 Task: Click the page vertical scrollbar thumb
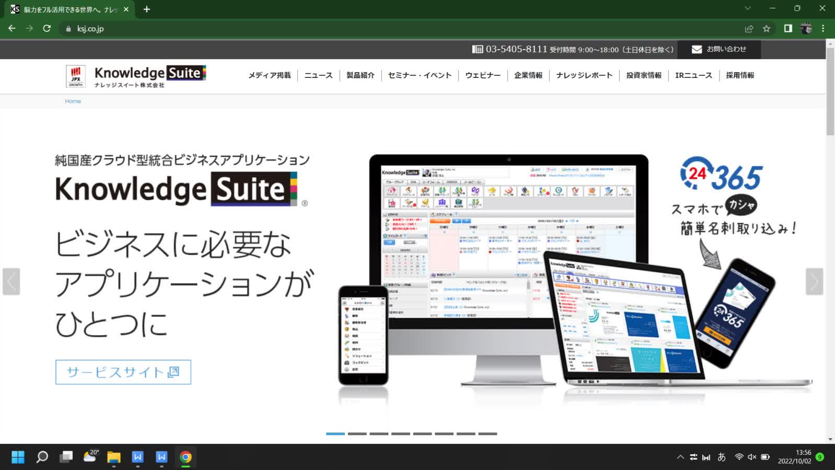pos(830,91)
